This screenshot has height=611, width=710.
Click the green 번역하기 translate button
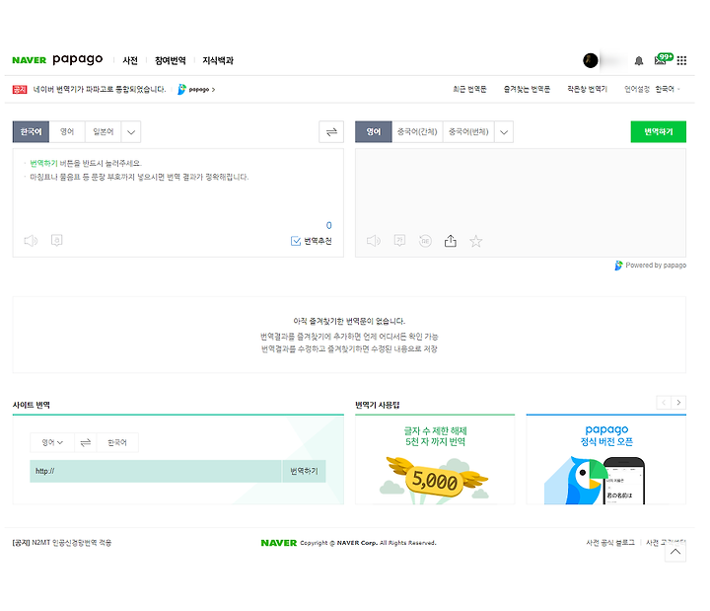pyautogui.click(x=659, y=132)
